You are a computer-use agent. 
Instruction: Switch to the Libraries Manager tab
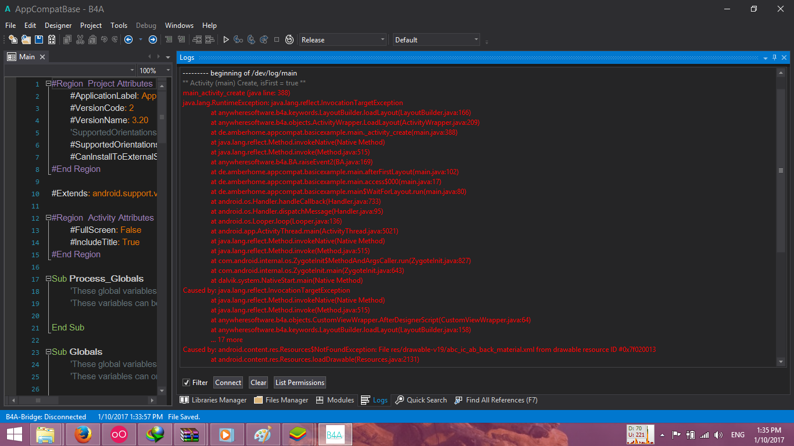(213, 400)
